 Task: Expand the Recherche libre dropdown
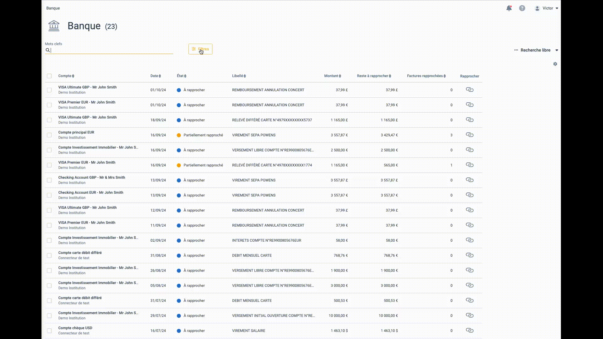point(536,50)
